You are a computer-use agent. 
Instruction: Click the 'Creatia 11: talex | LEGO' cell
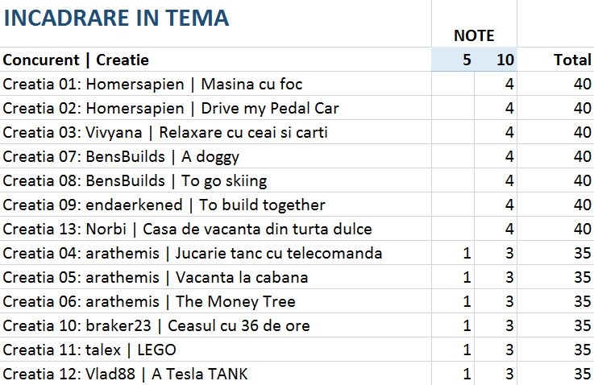pyautogui.click(x=89, y=350)
